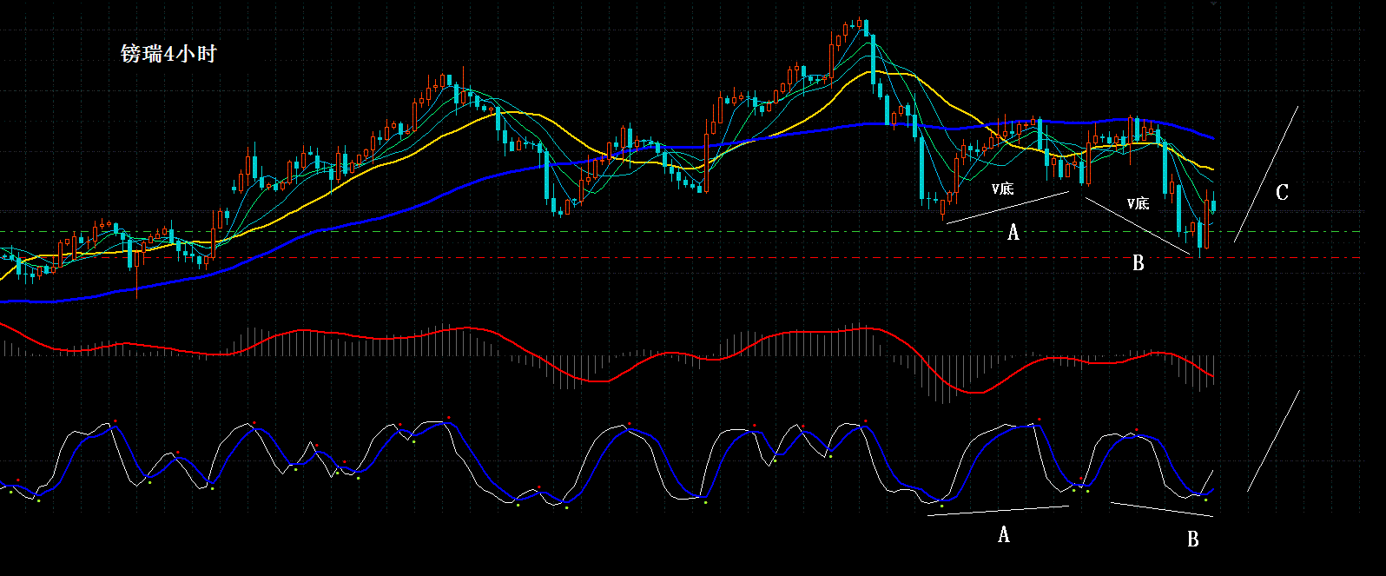
Task: Click the C label beside the rising trendline
Action: point(1282,192)
